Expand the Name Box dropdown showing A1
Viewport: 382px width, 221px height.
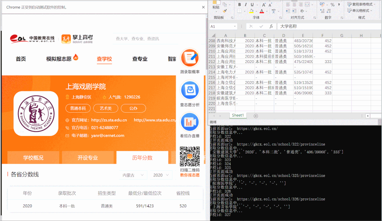(235, 26)
